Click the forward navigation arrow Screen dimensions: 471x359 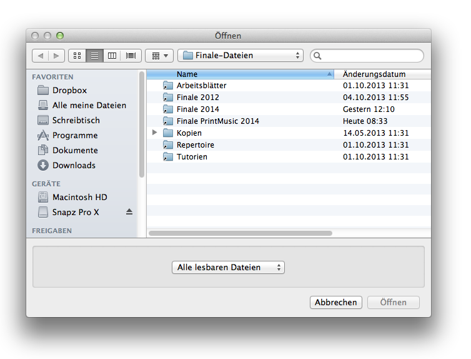coord(57,56)
